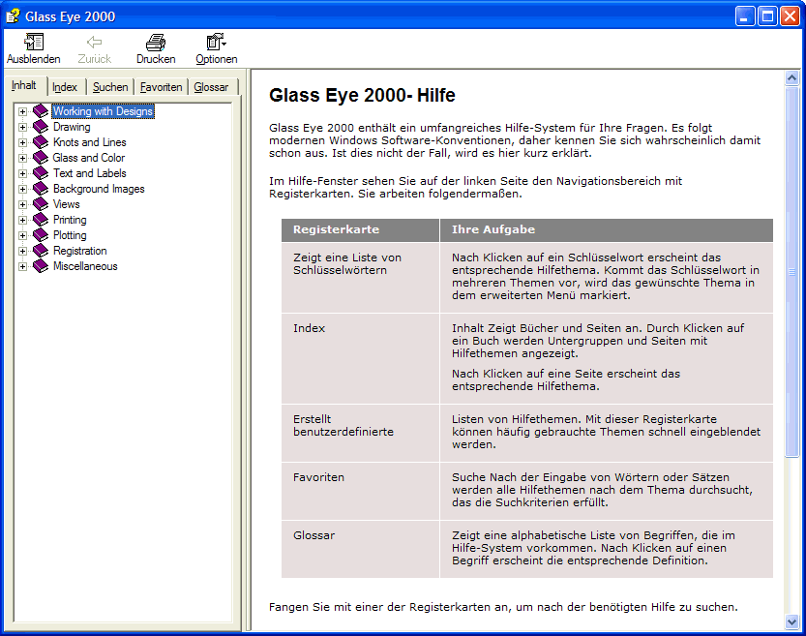The width and height of the screenshot is (806, 636).
Task: Switch to the Index tab
Action: [x=65, y=87]
